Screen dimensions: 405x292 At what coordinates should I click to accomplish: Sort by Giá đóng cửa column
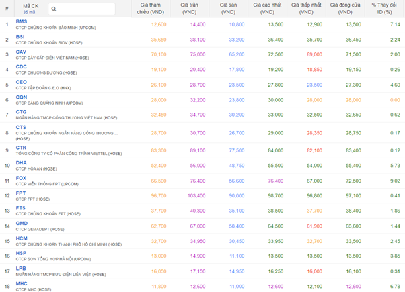346,9
